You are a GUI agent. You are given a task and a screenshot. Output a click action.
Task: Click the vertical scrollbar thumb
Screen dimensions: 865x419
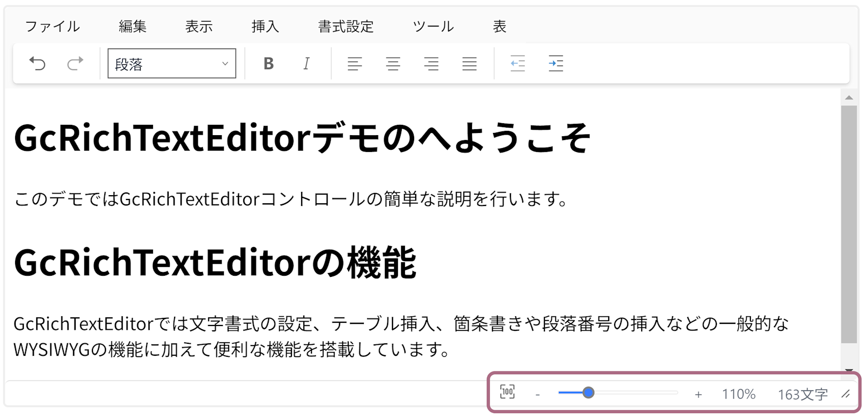point(849,224)
